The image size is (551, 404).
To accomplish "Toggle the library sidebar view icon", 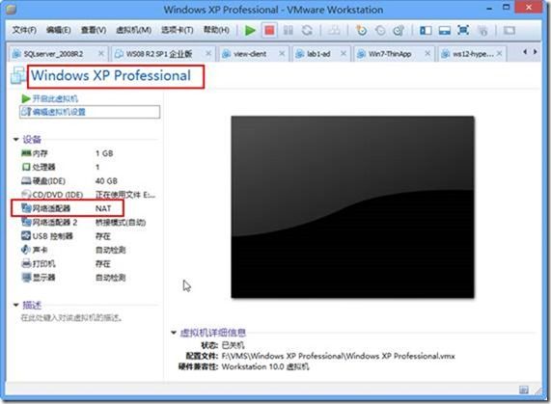I will pos(426,31).
